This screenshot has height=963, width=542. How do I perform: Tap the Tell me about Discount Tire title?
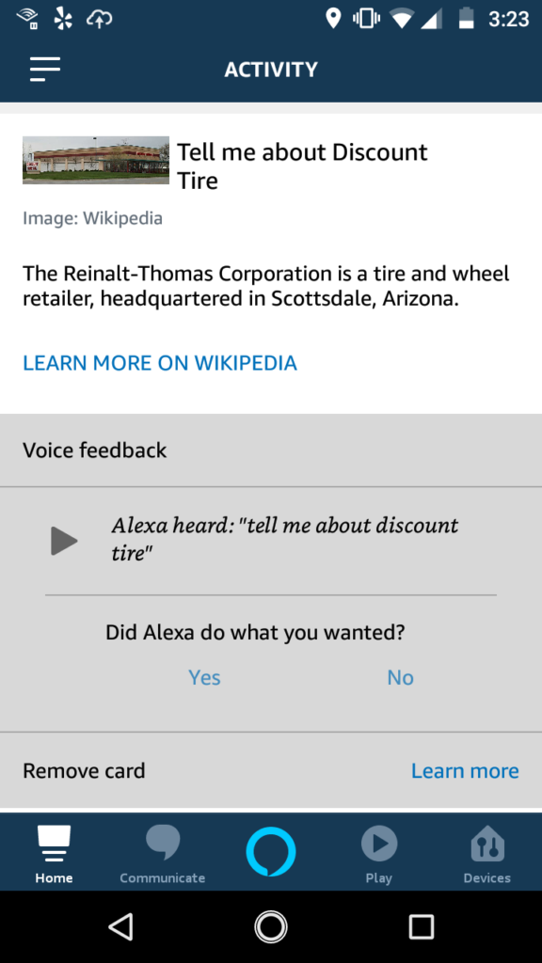click(x=302, y=166)
